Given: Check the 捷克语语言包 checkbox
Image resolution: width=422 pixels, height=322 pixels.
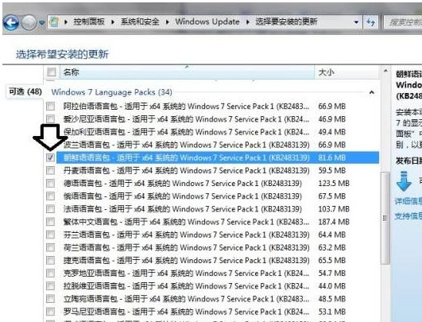Looking at the screenshot, I should [50, 260].
